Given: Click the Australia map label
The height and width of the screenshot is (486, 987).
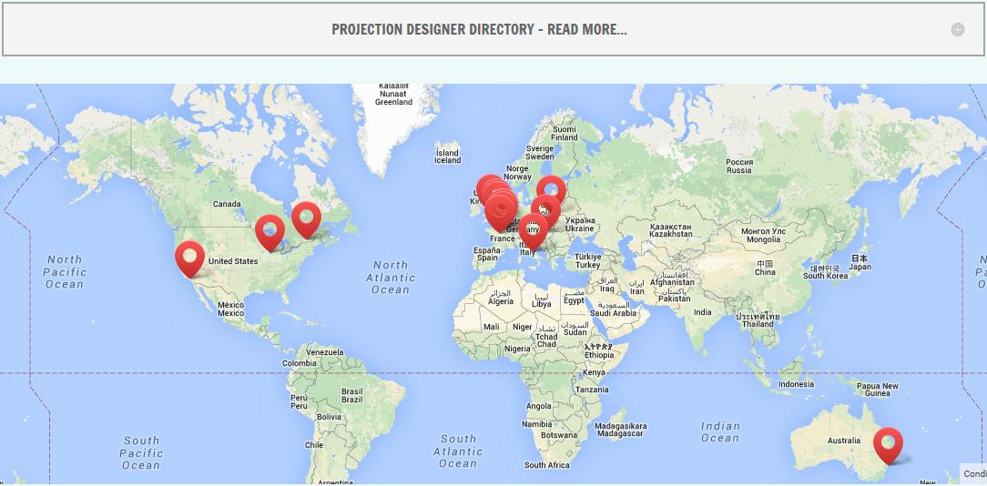Looking at the screenshot, I should [x=843, y=440].
